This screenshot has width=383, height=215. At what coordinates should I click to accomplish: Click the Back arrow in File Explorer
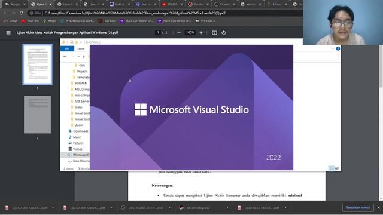65,57
